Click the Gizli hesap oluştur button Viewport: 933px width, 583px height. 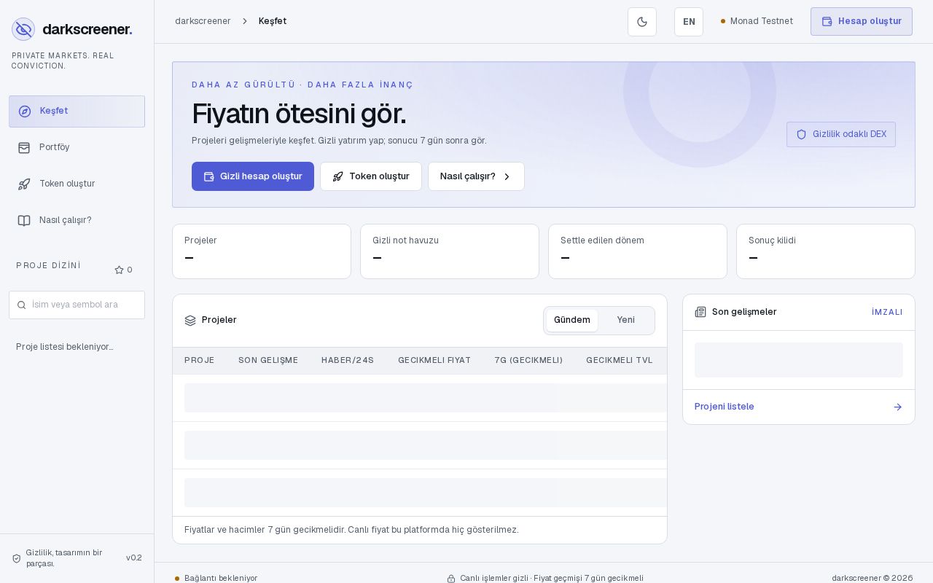pos(253,176)
